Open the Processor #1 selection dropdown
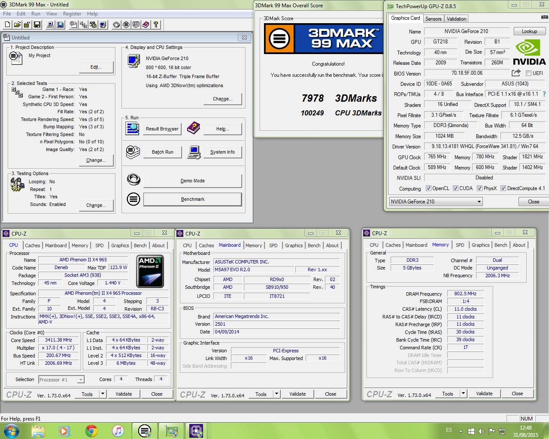549x439 pixels. (61, 380)
